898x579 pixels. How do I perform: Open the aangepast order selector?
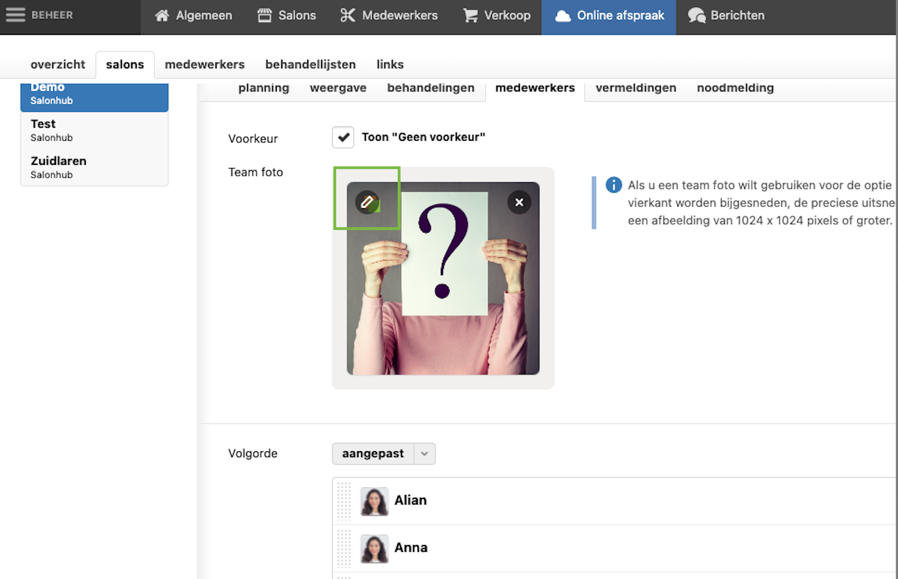pos(373,454)
